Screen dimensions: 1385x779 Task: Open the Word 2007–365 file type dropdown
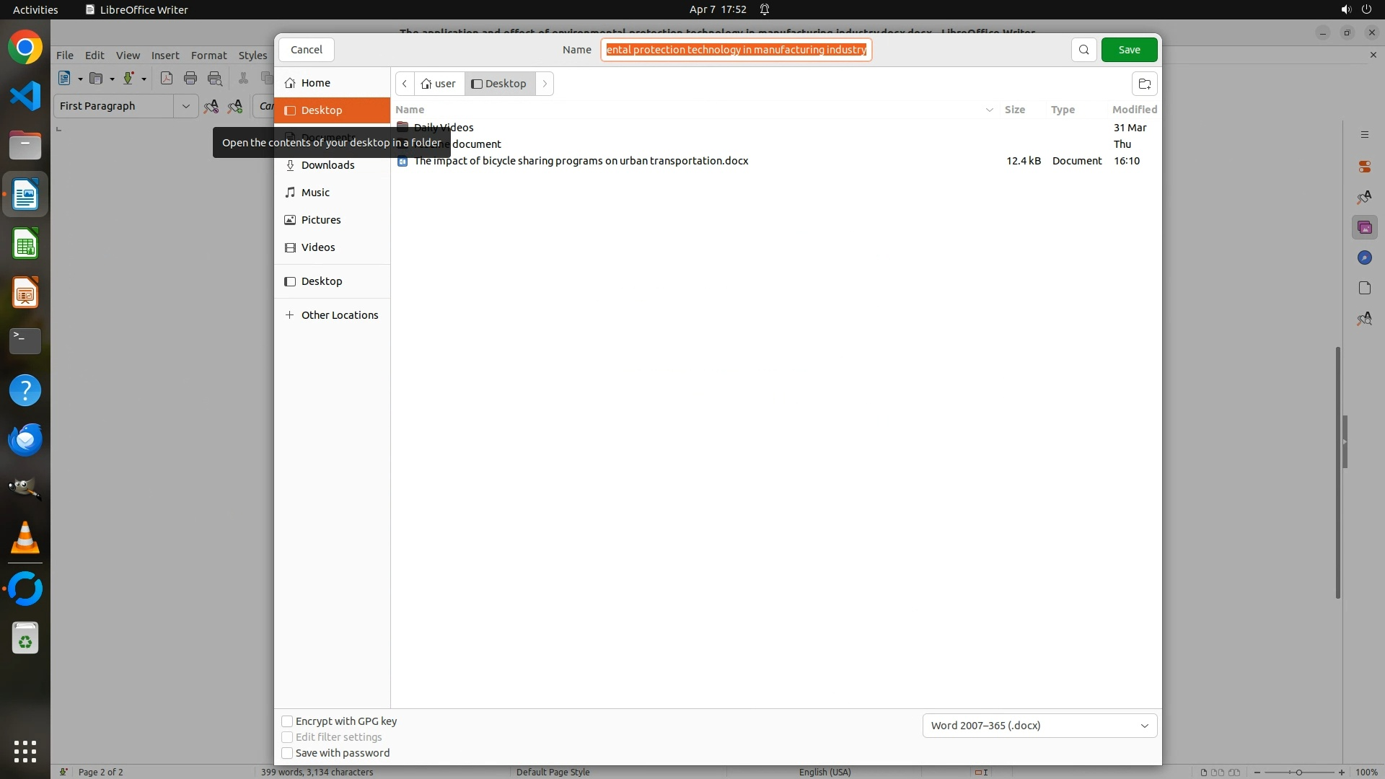point(1039,726)
